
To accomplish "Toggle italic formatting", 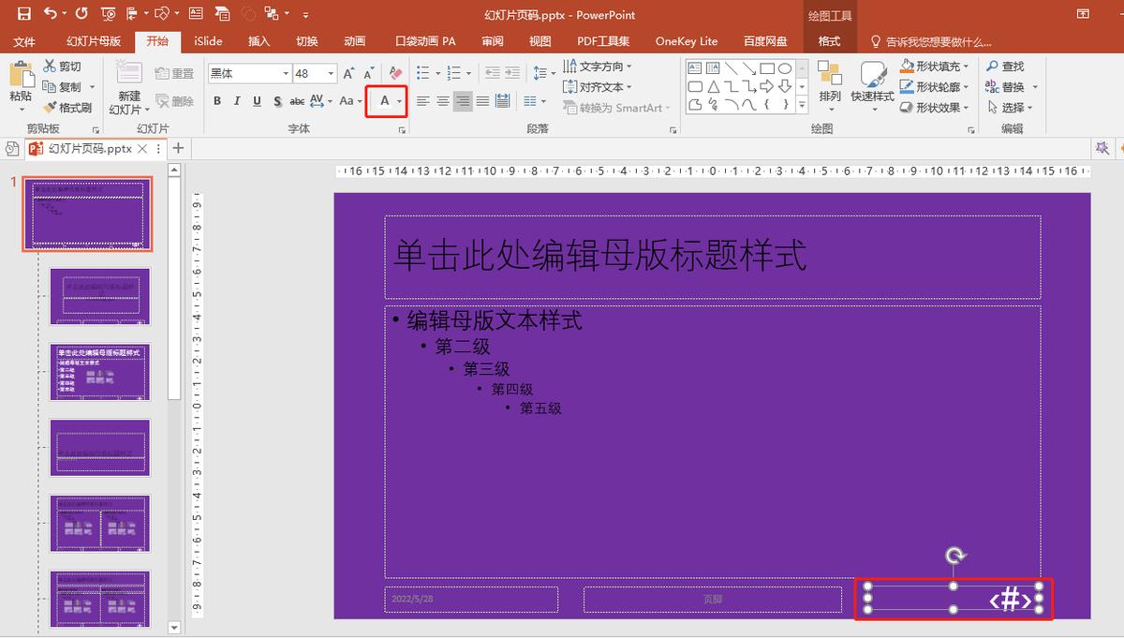I will (x=236, y=99).
